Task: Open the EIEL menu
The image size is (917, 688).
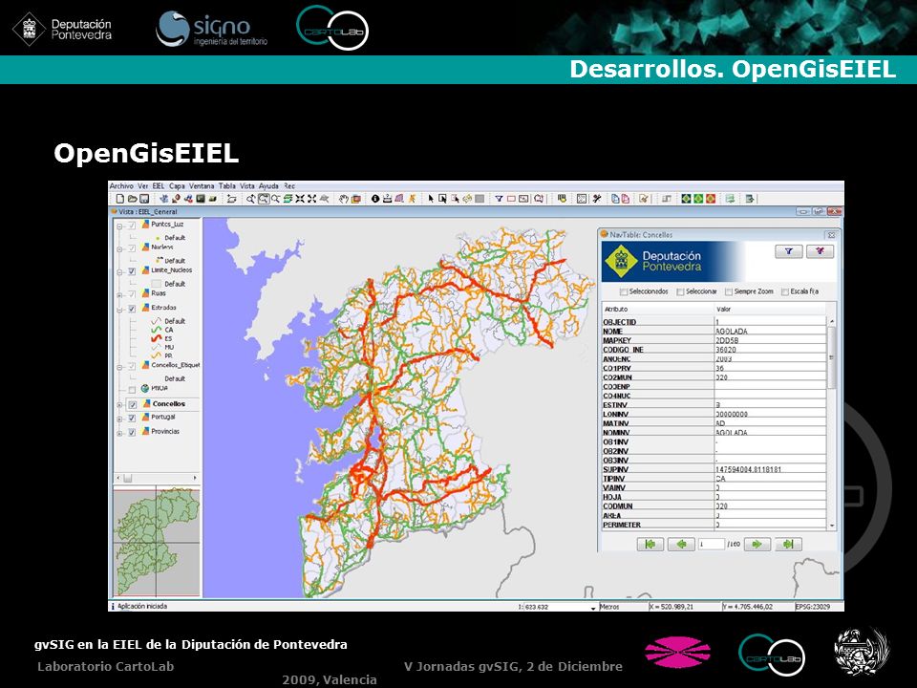Action: tap(159, 186)
